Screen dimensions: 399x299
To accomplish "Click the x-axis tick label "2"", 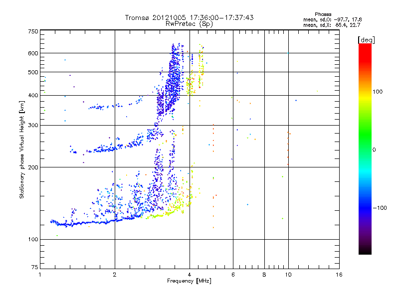I will [x=115, y=275].
